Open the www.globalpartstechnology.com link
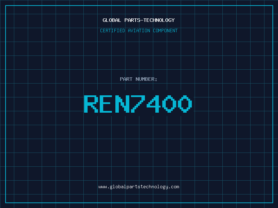This screenshot has height=208, width=278. 139,187
